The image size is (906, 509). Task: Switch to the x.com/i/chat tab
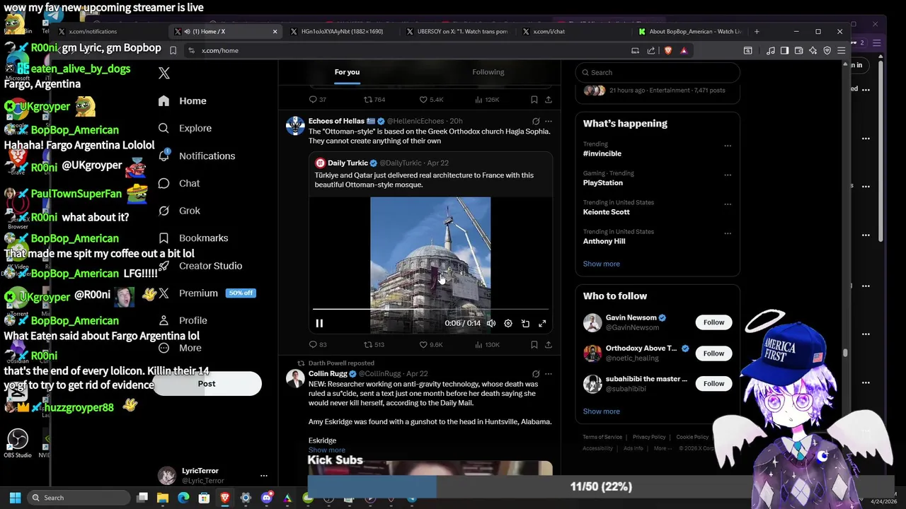pos(549,31)
